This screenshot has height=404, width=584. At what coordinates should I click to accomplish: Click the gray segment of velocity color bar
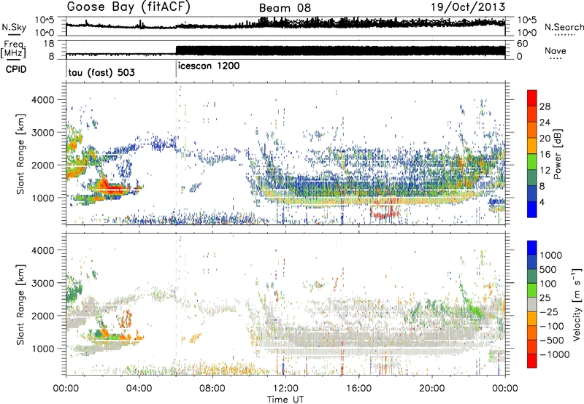tap(532, 304)
